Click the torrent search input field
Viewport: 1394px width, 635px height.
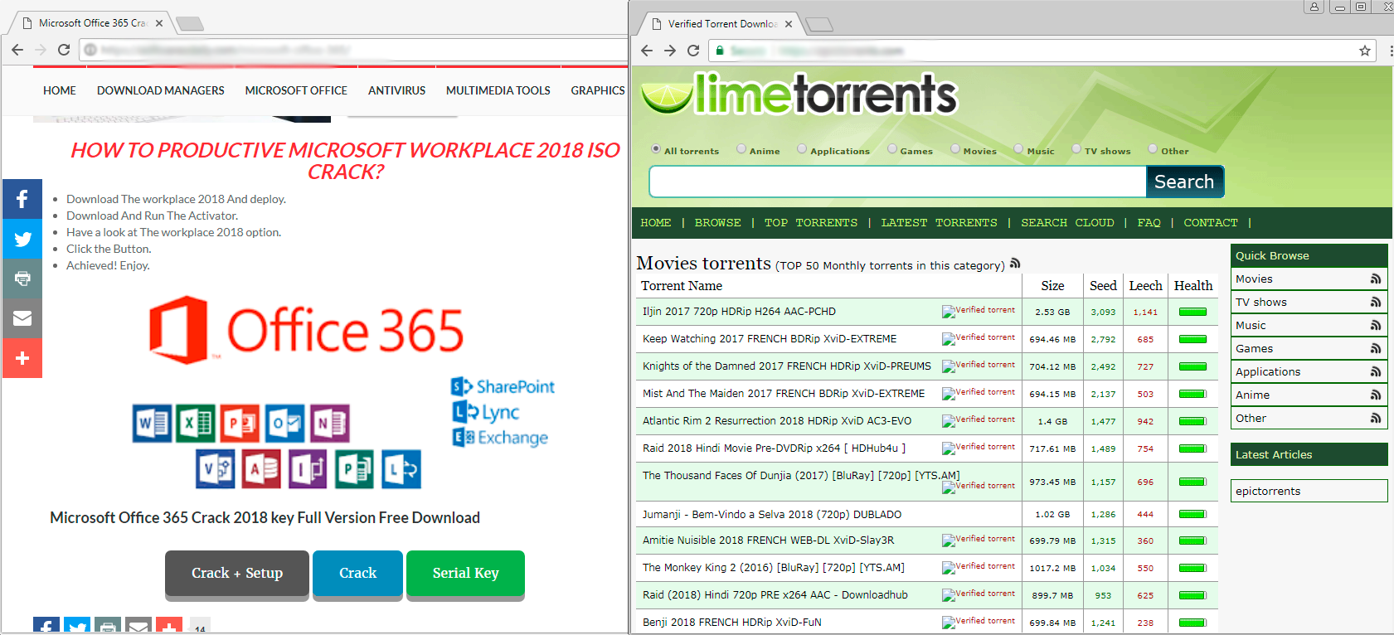click(897, 182)
